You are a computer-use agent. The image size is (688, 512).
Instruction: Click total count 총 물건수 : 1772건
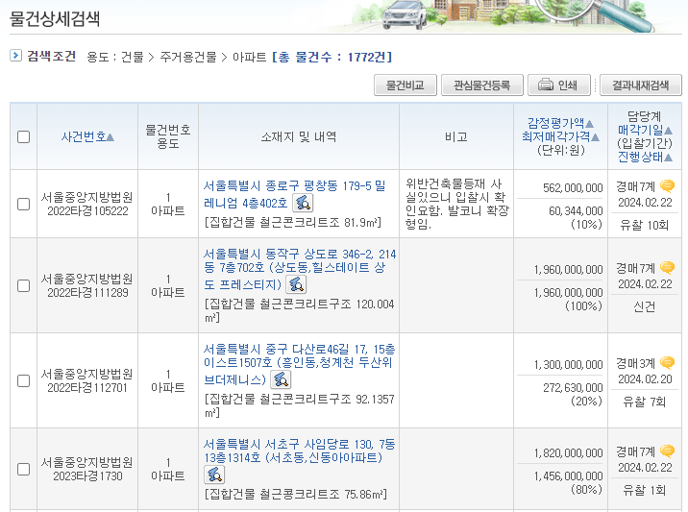[x=332, y=57]
